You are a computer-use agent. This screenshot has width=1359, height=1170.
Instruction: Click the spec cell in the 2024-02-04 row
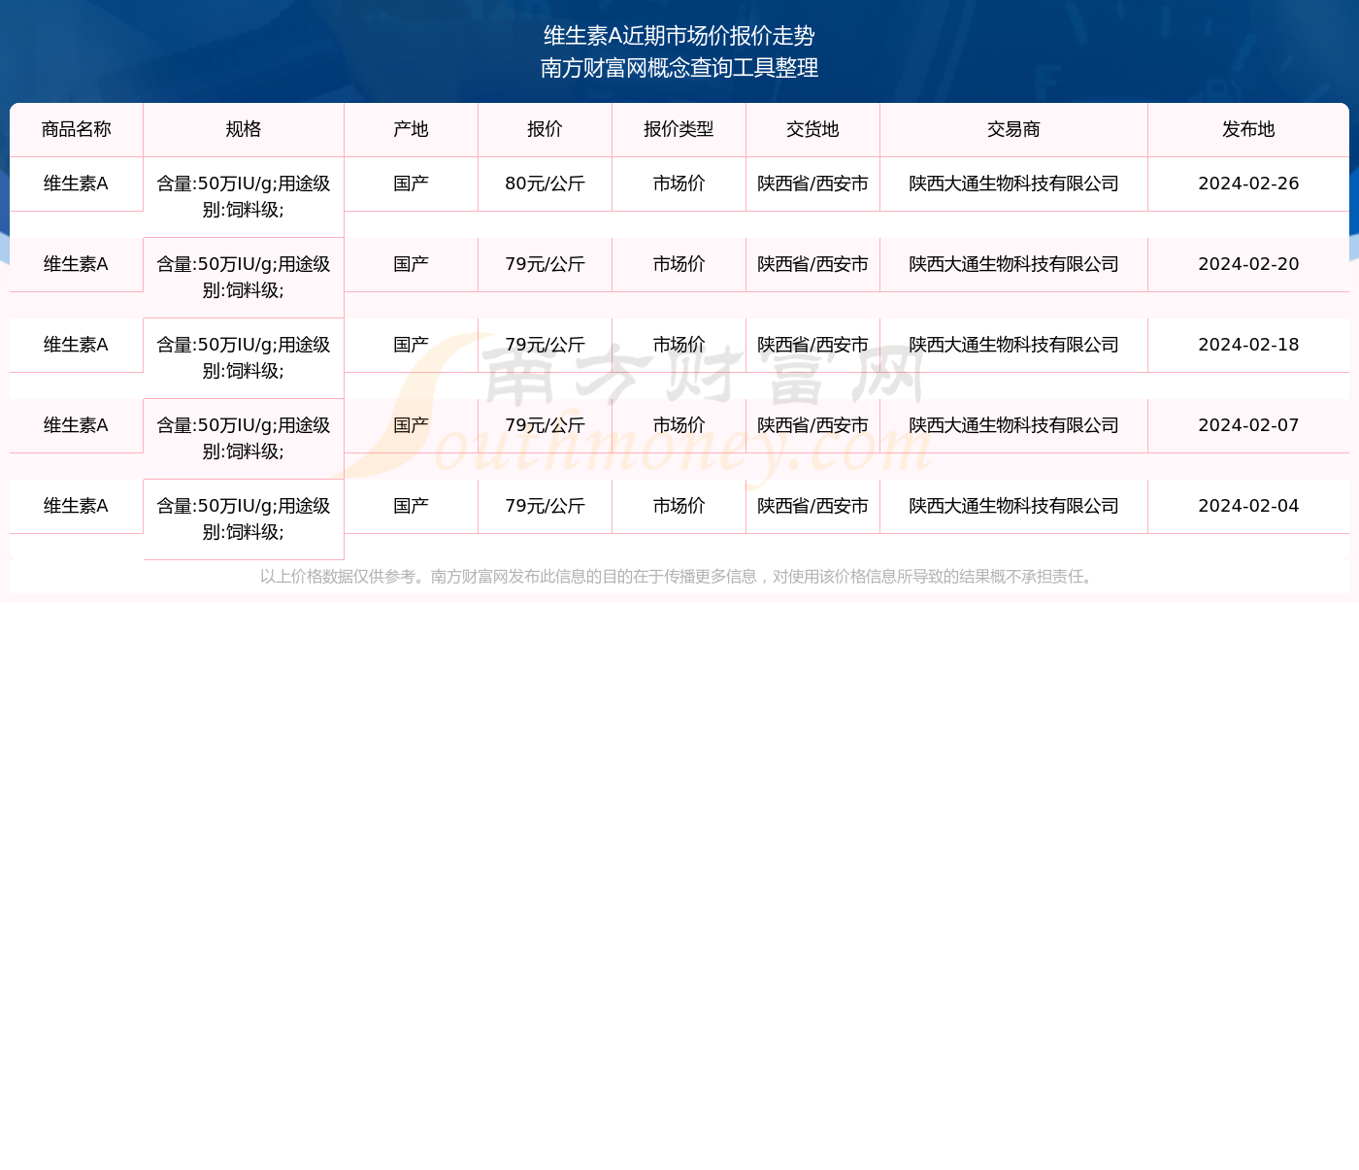pos(244,519)
